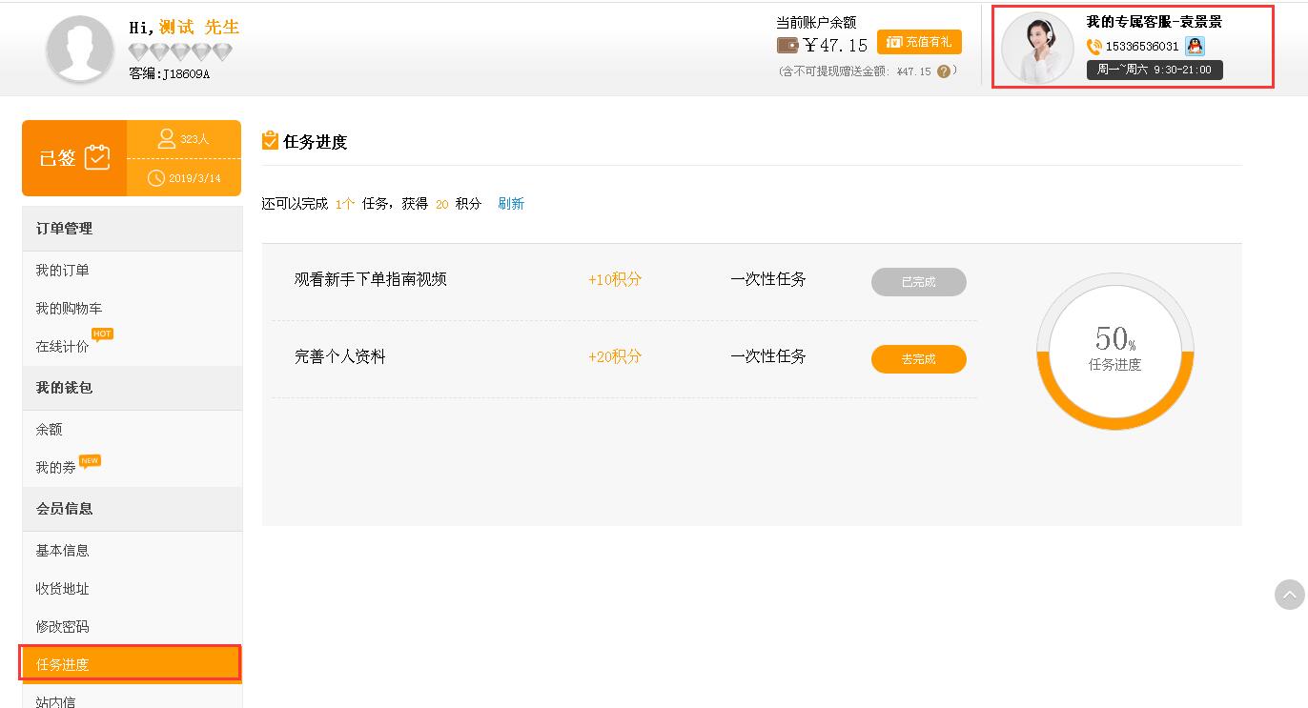Open 我的订单 in the sidebar

(x=63, y=271)
